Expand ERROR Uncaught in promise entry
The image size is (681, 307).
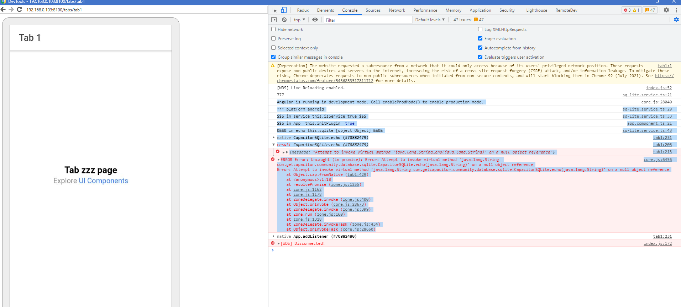pos(278,160)
